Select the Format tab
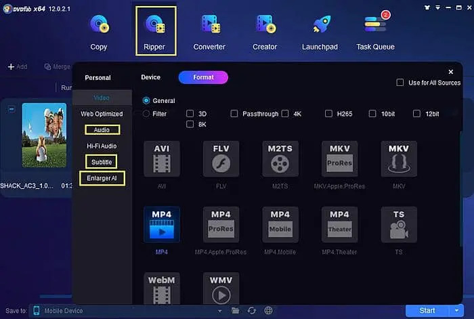This screenshot has width=474, height=319. [x=203, y=77]
